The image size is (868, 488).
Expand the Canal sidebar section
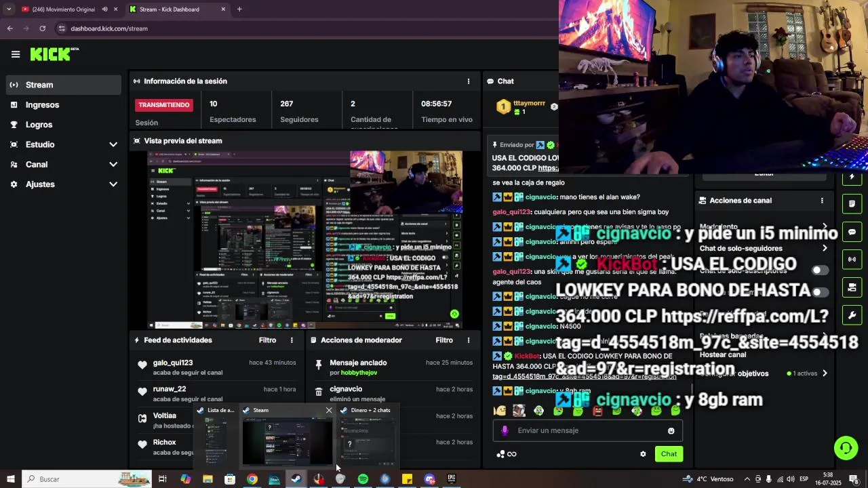(x=64, y=164)
